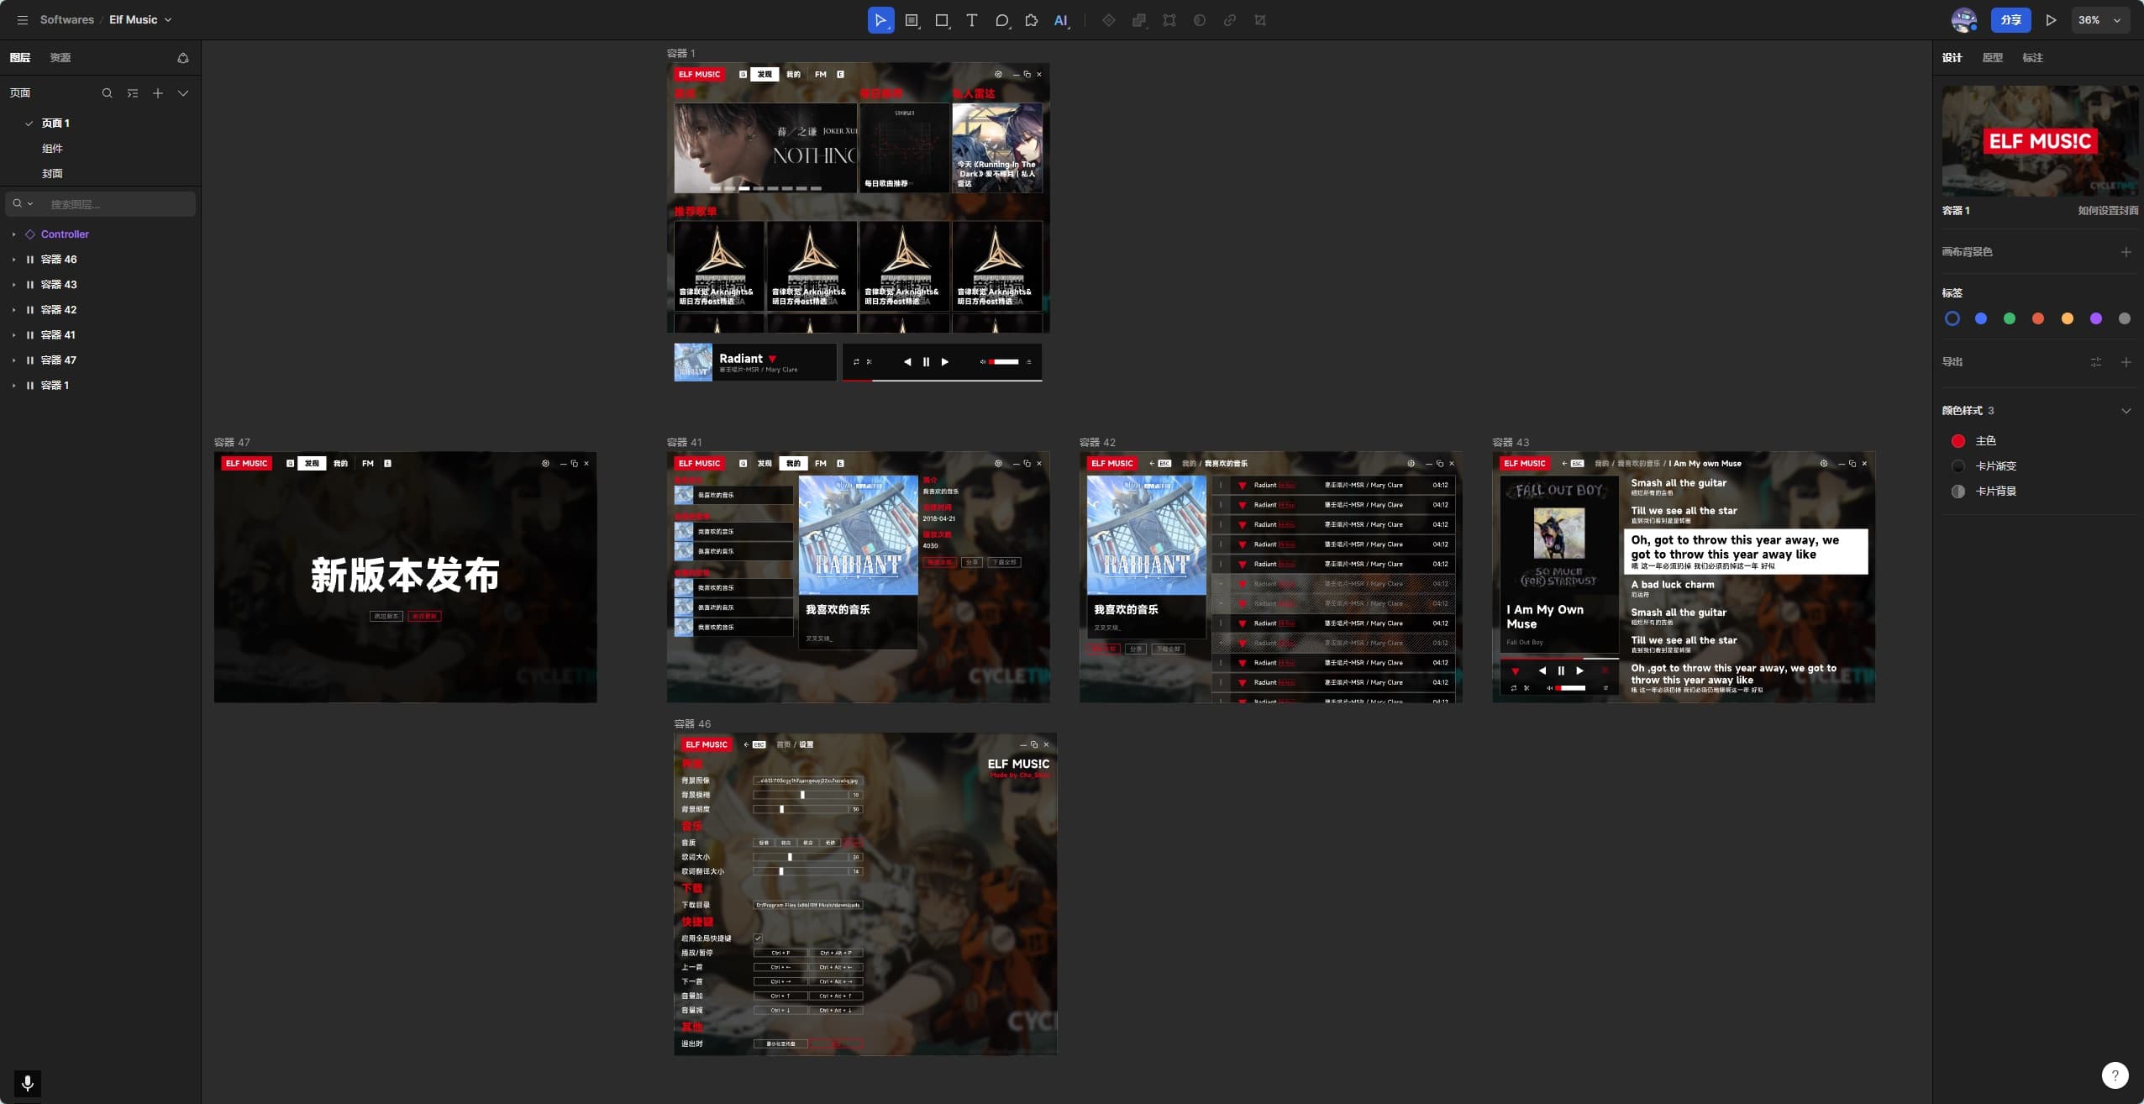Open the hamburger main menu
The height and width of the screenshot is (1104, 2144).
click(x=23, y=20)
